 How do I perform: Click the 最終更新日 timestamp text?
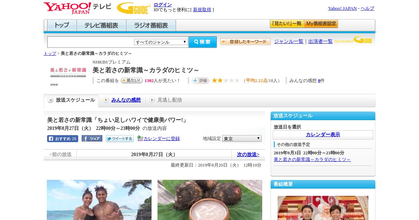(x=216, y=165)
